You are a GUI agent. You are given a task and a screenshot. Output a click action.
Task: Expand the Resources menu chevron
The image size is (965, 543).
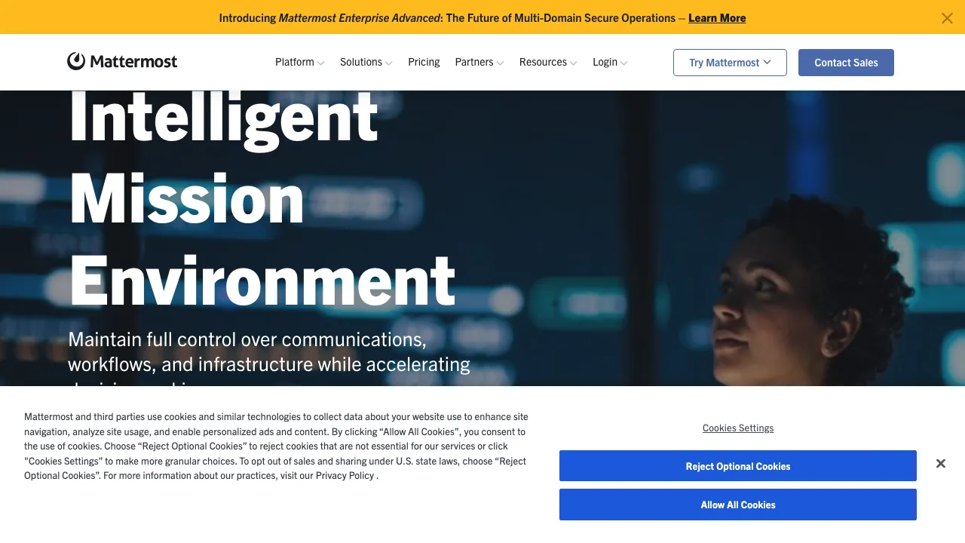coord(574,63)
